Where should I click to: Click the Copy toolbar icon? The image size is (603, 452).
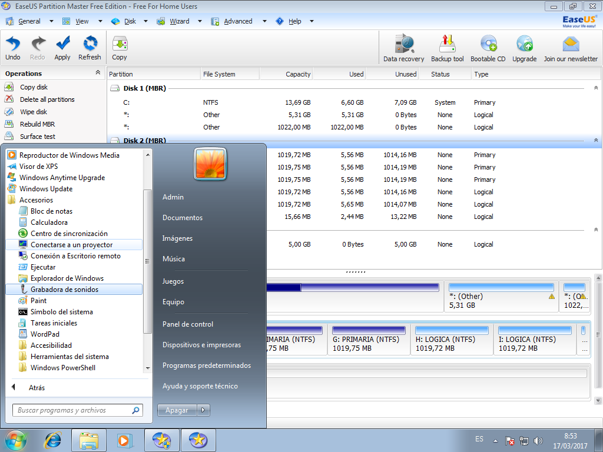pos(120,48)
